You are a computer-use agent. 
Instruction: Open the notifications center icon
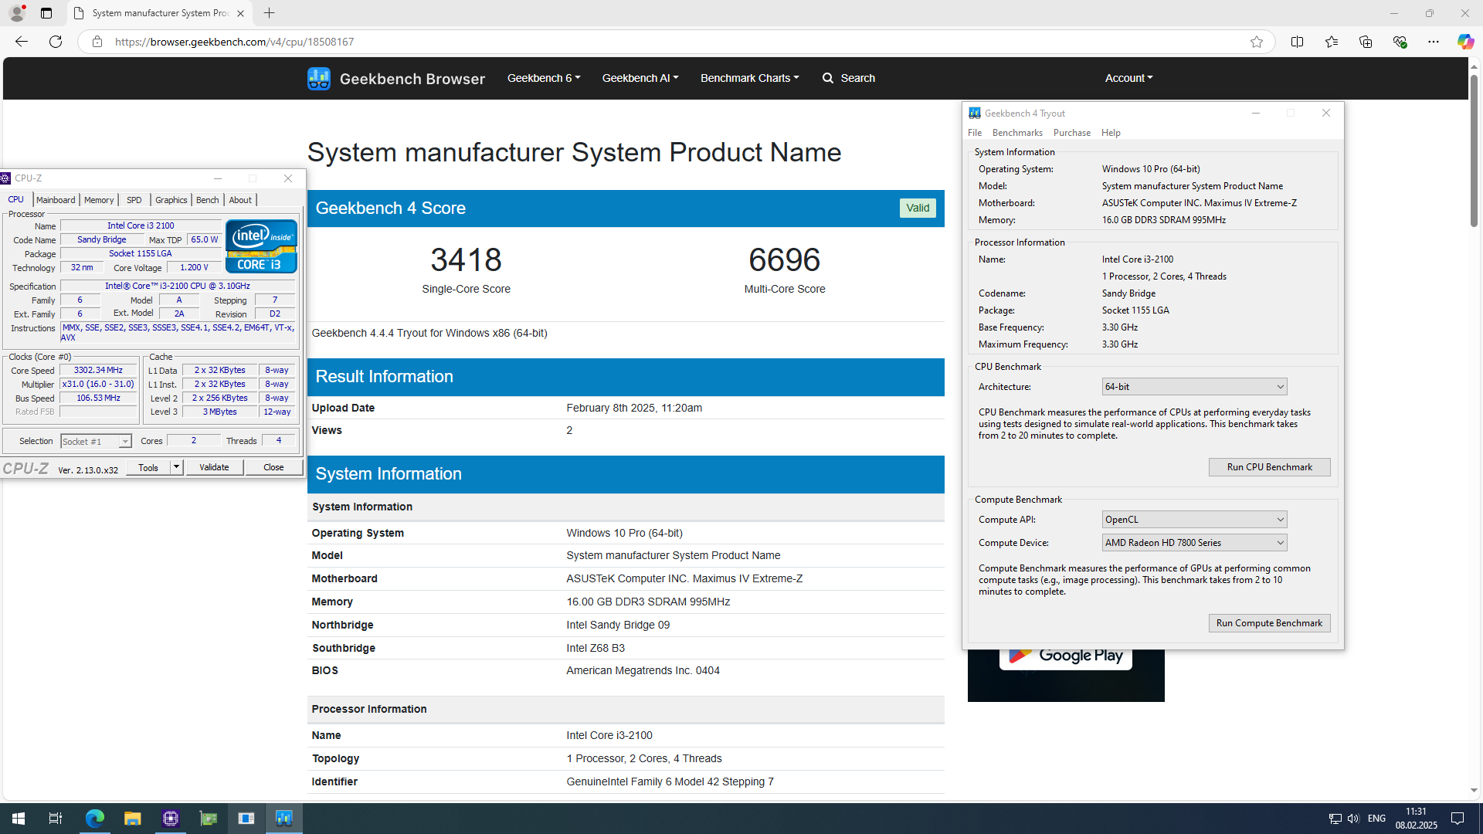pos(1458,819)
